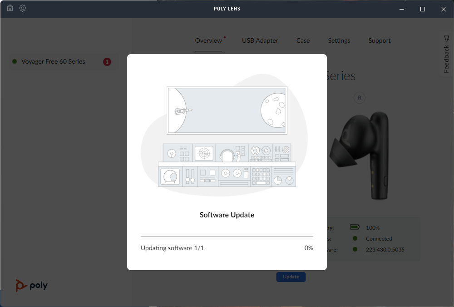Click the Update button
The width and height of the screenshot is (454, 307).
(x=291, y=277)
